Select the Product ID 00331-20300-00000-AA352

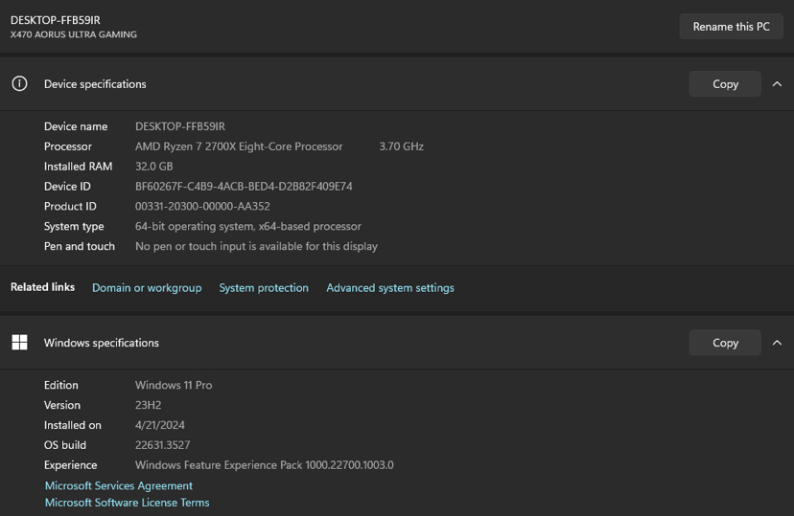click(202, 206)
